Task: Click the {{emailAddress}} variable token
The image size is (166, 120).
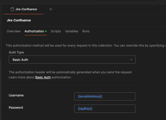Action: [90, 96]
